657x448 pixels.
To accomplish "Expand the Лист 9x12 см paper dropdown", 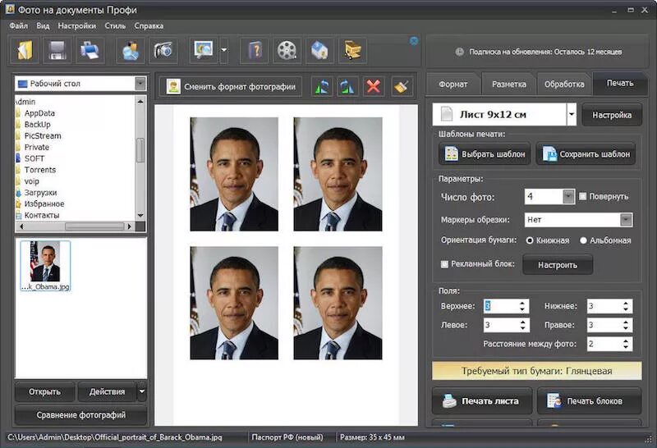I will [572, 114].
